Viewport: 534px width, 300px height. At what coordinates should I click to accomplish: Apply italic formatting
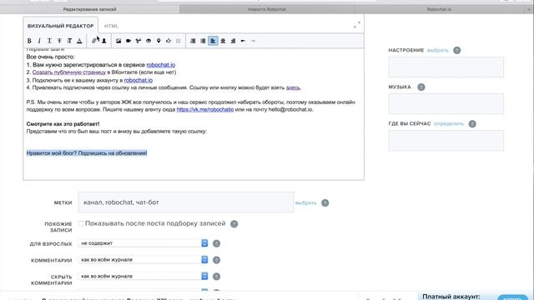pyautogui.click(x=39, y=41)
